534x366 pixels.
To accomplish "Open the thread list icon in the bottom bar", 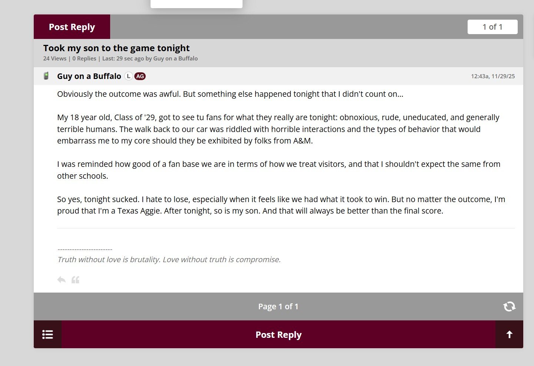I will (x=47, y=334).
